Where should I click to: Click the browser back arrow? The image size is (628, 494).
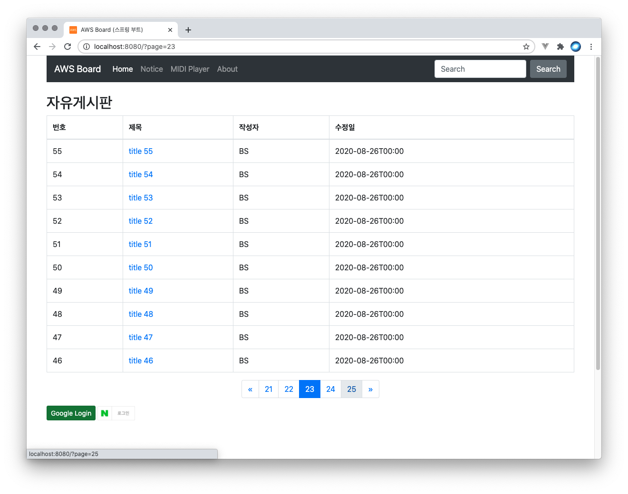pos(37,47)
